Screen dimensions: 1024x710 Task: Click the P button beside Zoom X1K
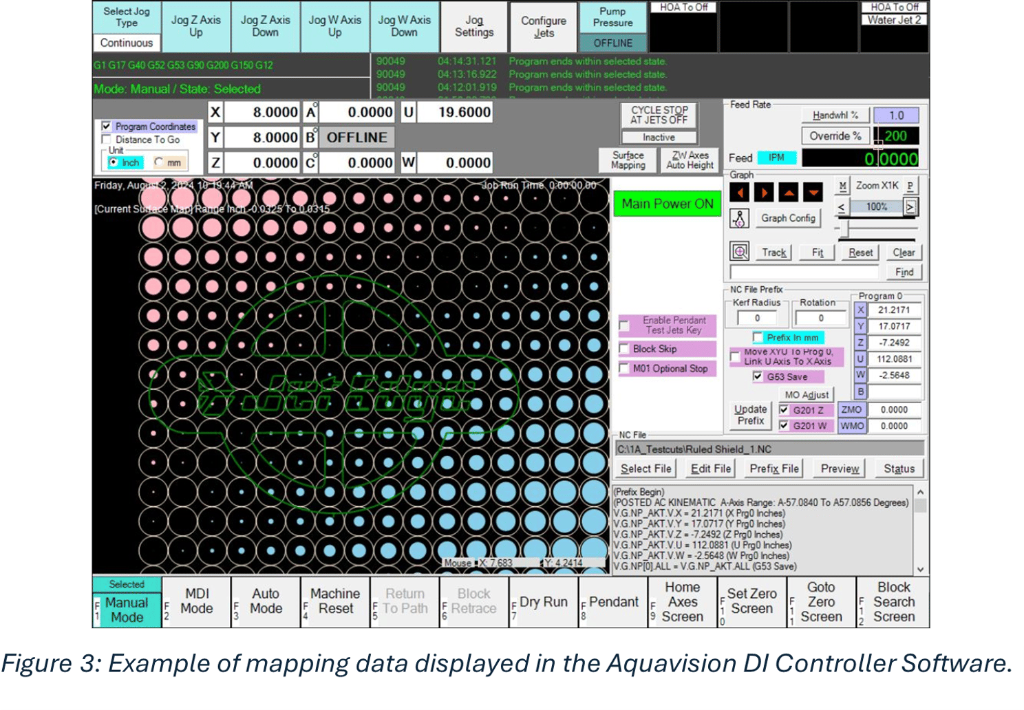coord(910,186)
